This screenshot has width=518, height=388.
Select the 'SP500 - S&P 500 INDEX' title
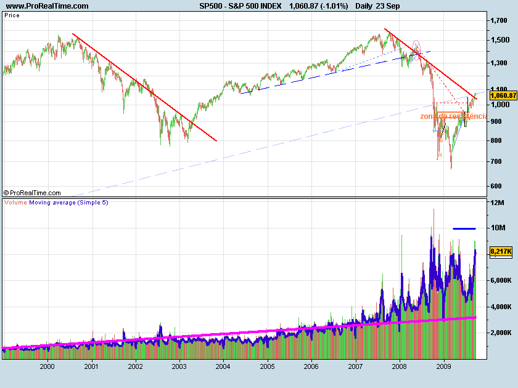(240, 6)
